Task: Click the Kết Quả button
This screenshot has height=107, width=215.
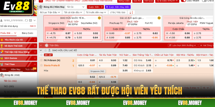Action: point(149,1)
